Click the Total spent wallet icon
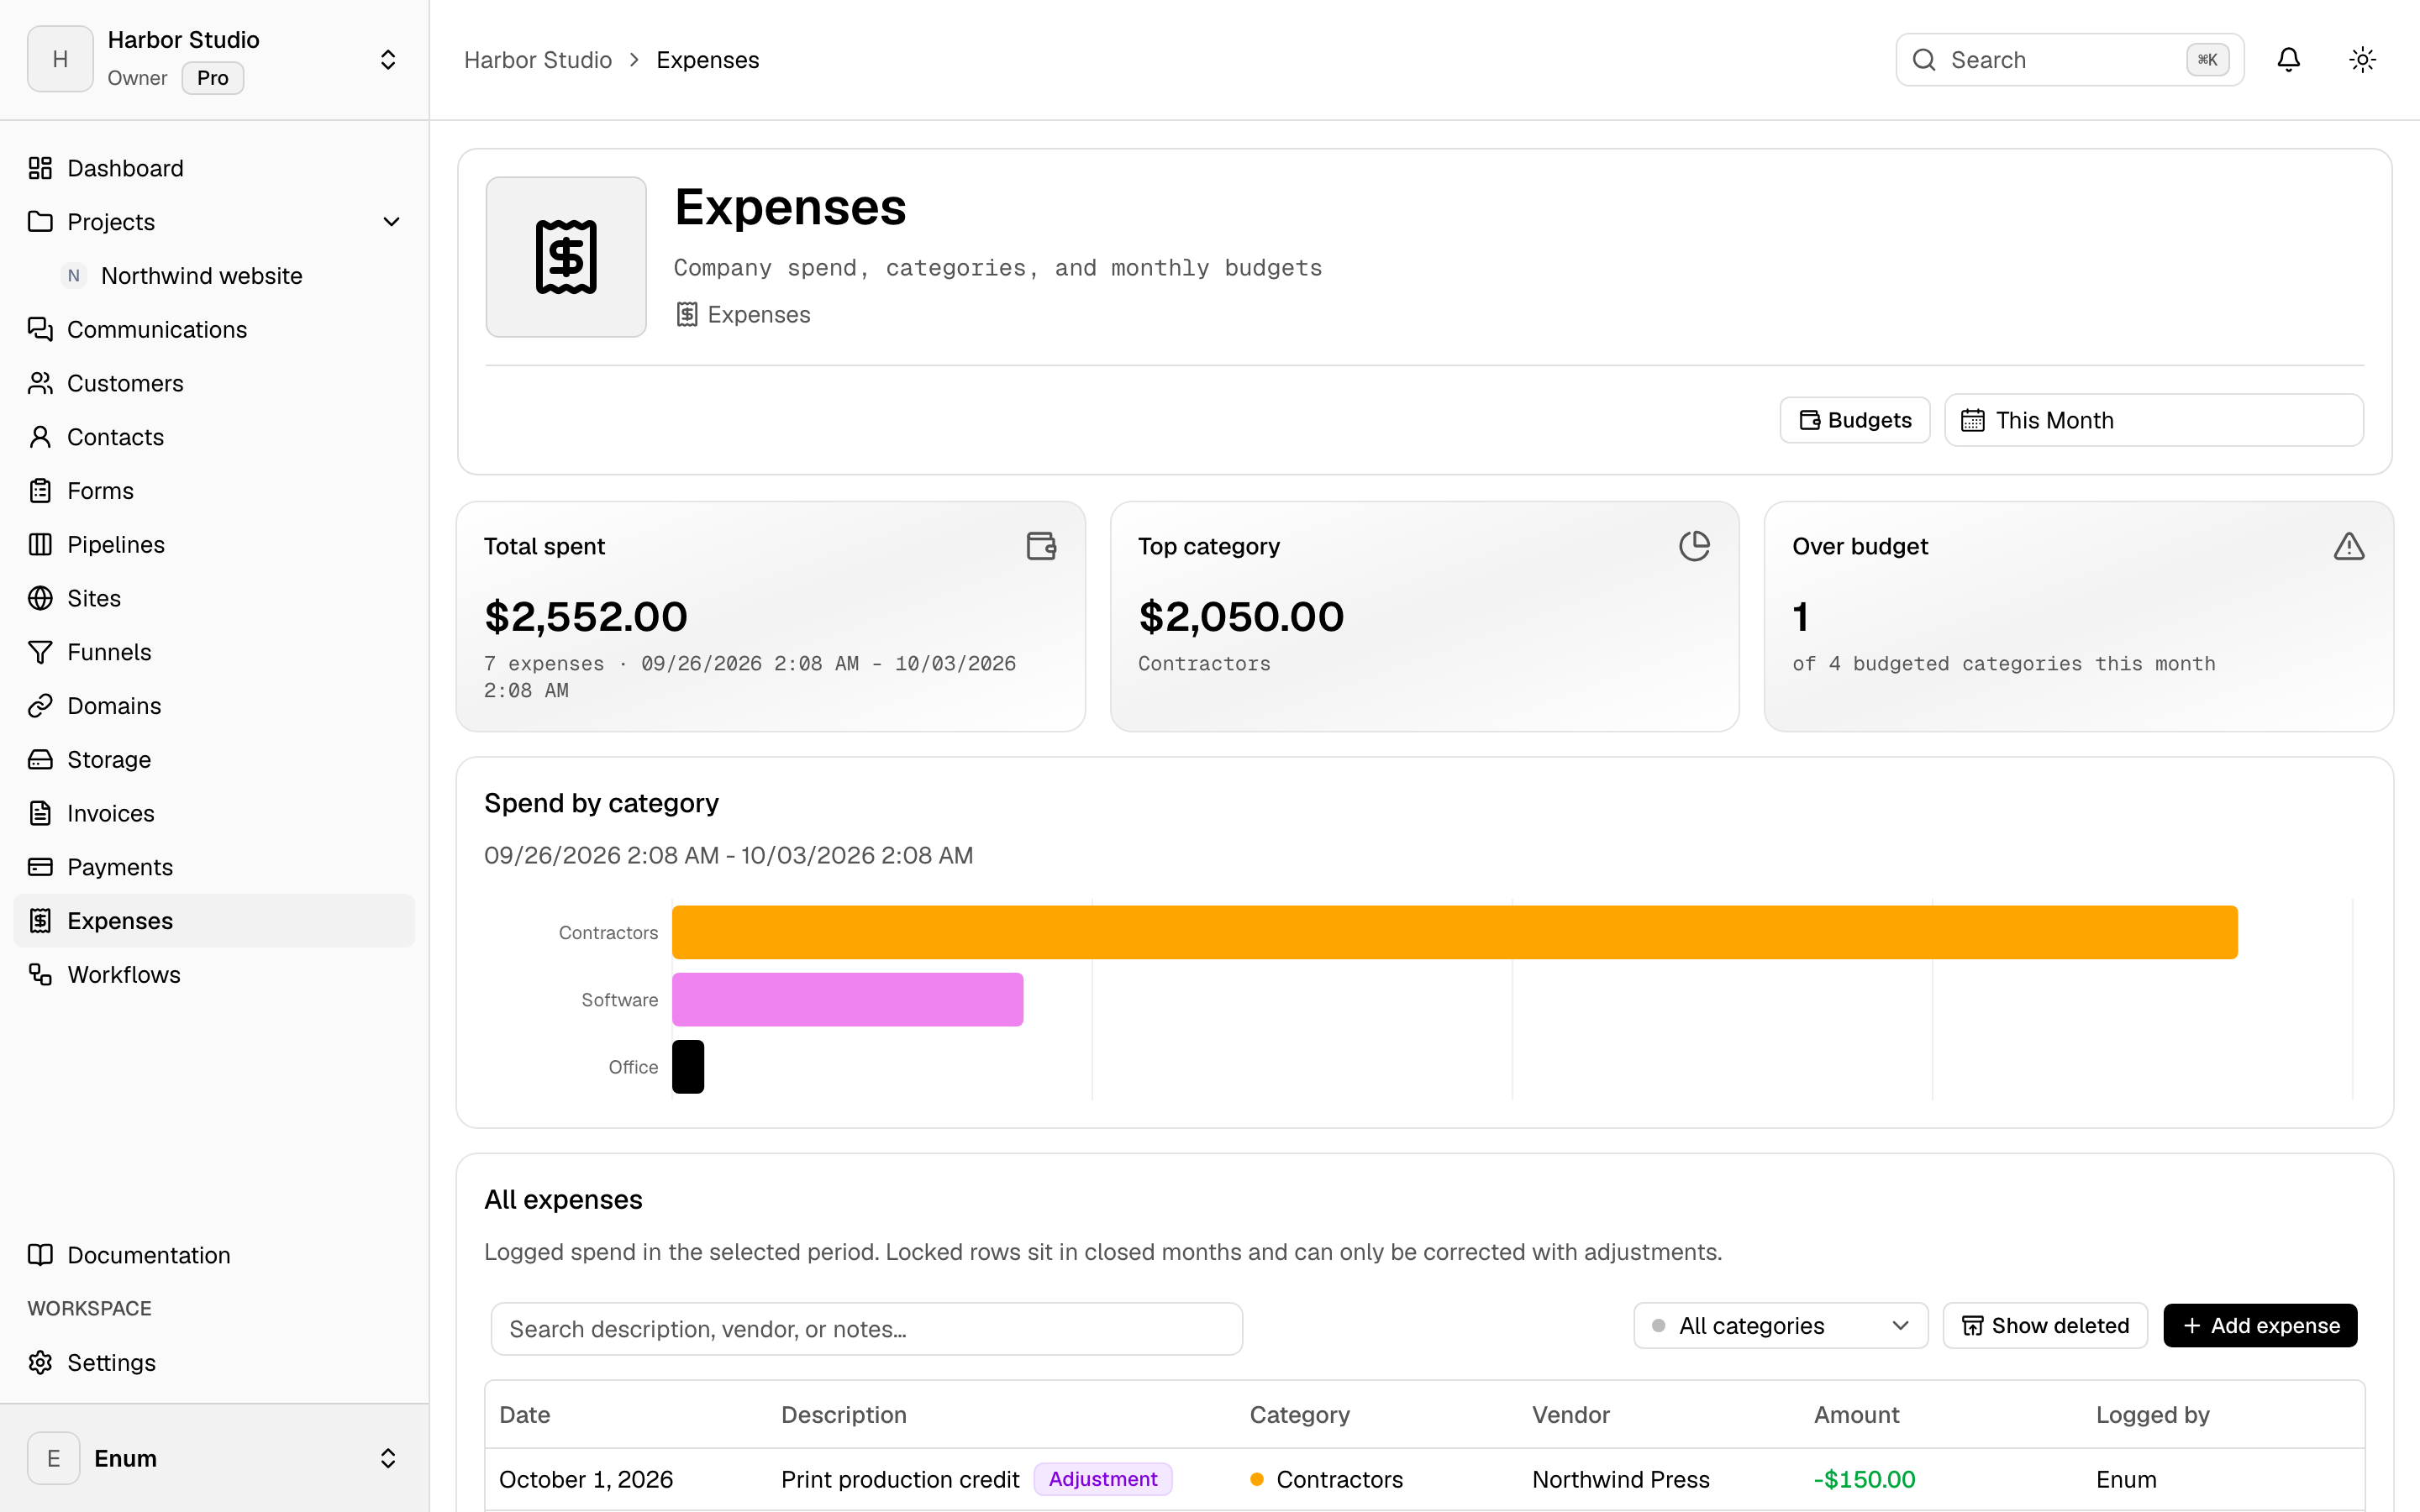Viewport: 2420px width, 1512px height. [x=1041, y=546]
